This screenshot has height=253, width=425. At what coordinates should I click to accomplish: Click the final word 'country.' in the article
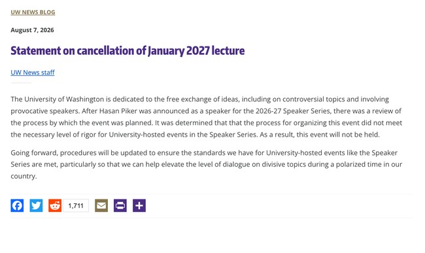[x=24, y=177]
